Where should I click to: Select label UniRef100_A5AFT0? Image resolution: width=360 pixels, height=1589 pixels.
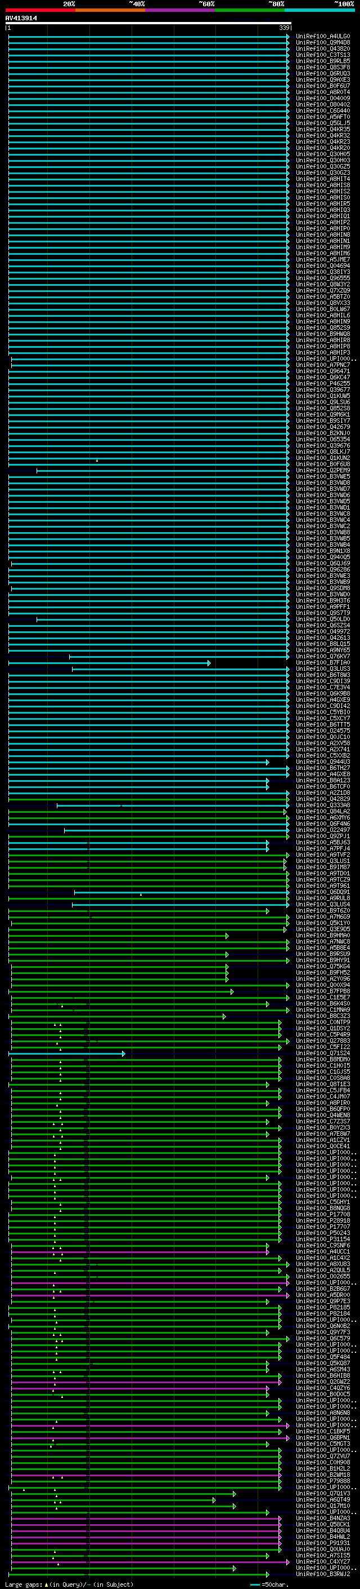coord(323,117)
